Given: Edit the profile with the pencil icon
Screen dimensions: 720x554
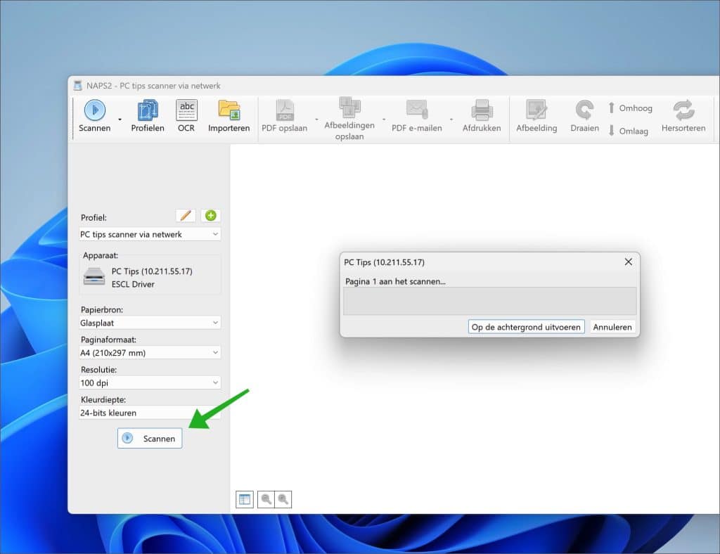Looking at the screenshot, I should click(186, 216).
